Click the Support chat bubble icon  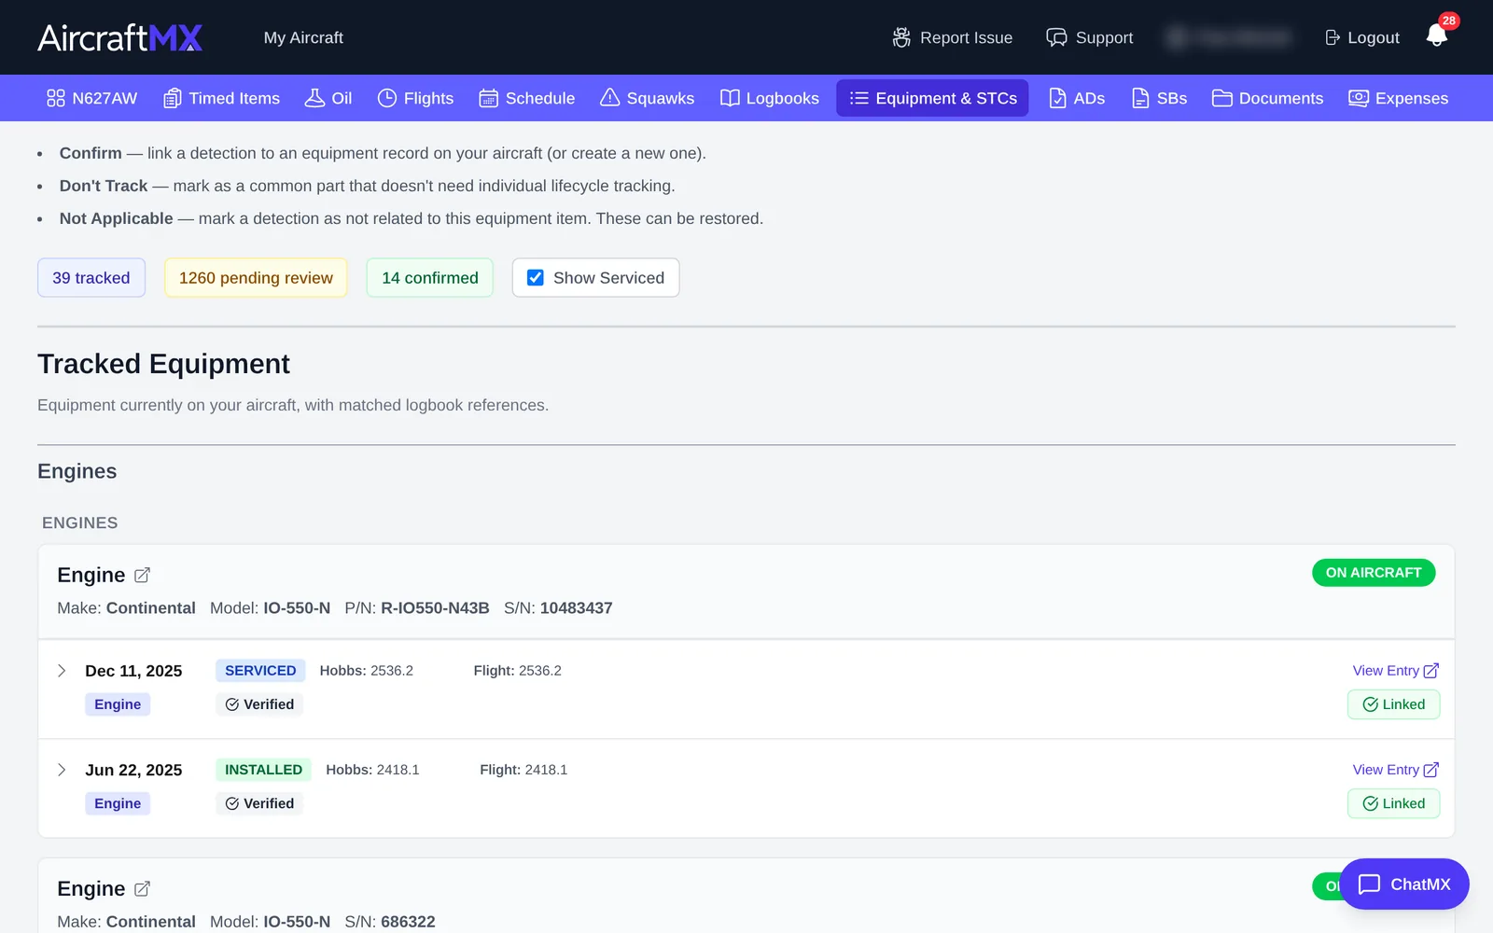[1056, 37]
